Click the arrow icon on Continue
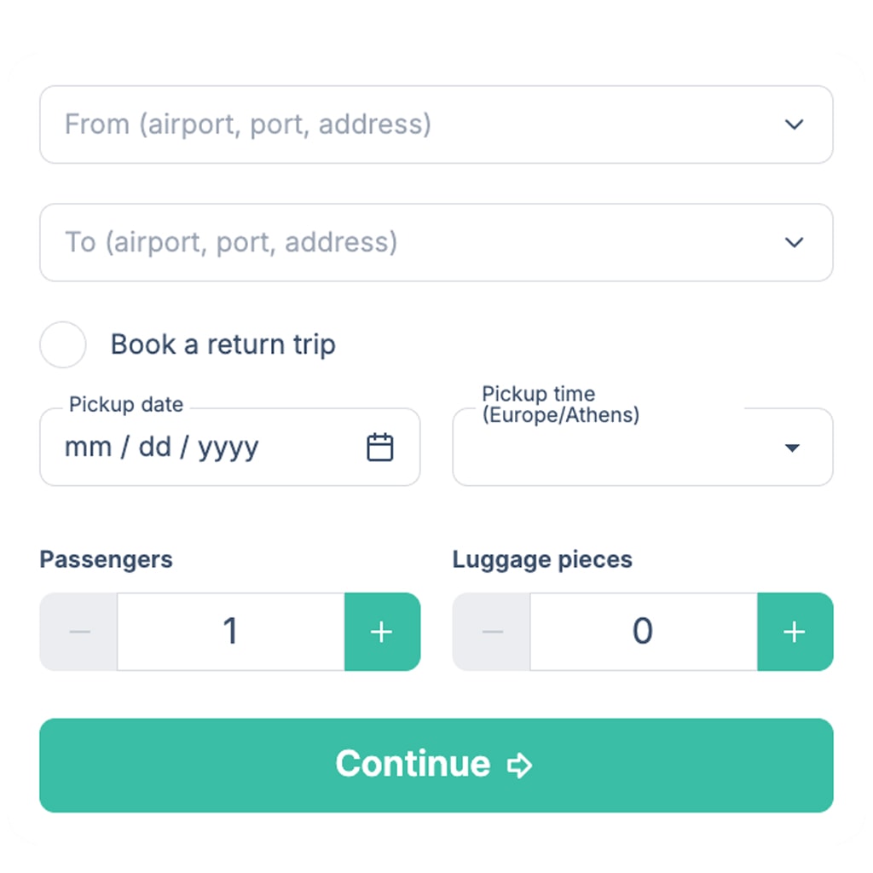Image resolution: width=873 pixels, height=873 pixels. pyautogui.click(x=519, y=766)
